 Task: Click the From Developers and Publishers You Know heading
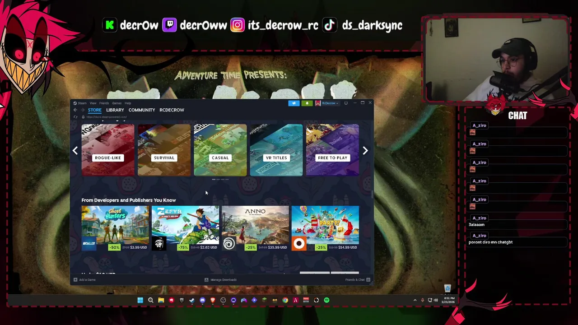[129, 200]
